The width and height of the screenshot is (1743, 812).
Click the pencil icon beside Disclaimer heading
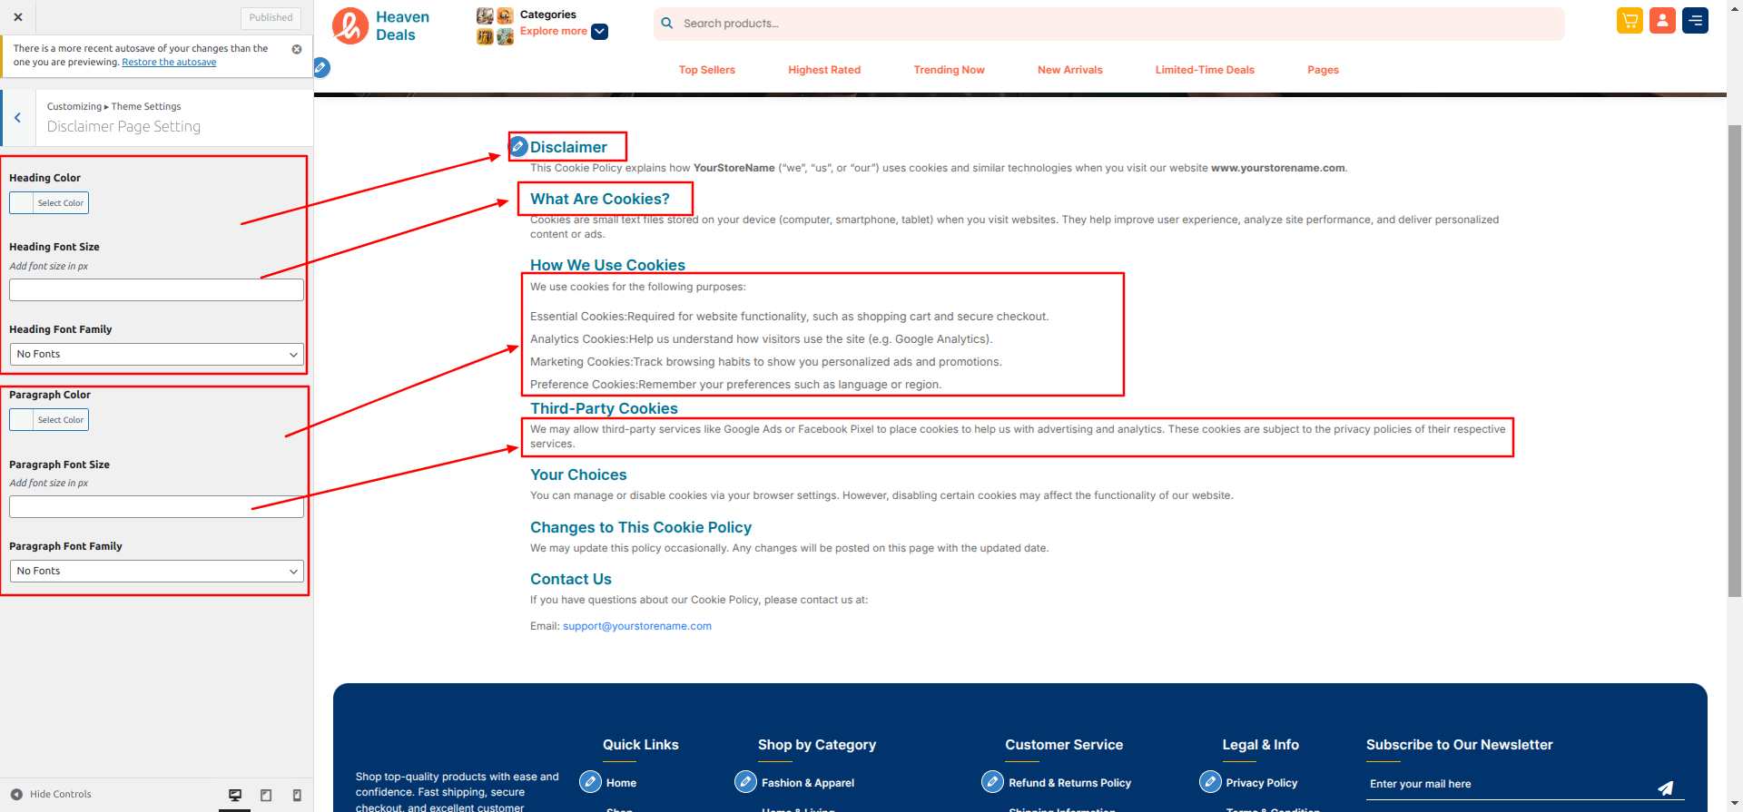tap(518, 146)
